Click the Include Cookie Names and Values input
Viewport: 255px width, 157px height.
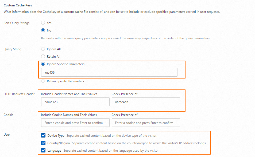75,123
